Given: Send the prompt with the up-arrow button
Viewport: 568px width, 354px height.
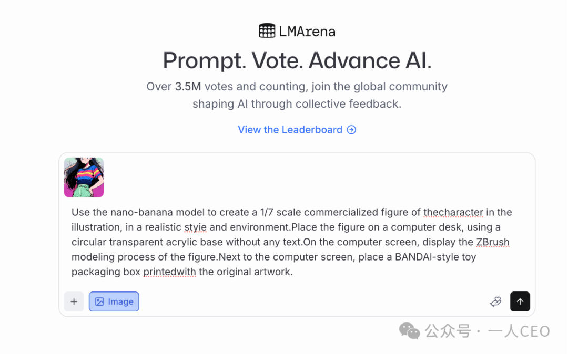Looking at the screenshot, I should point(520,301).
